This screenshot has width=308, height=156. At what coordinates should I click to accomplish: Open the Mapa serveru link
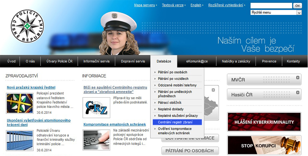tap(144, 5)
